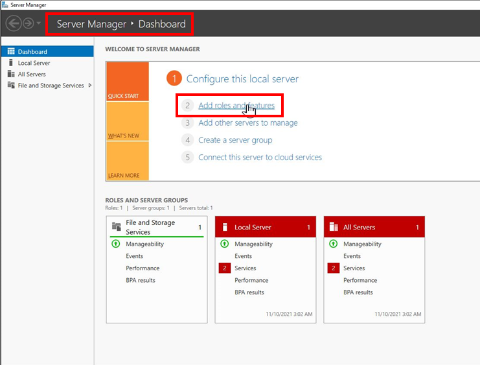This screenshot has height=365, width=480.
Task: Click the Local Server tile header icon
Action: (x=225, y=227)
